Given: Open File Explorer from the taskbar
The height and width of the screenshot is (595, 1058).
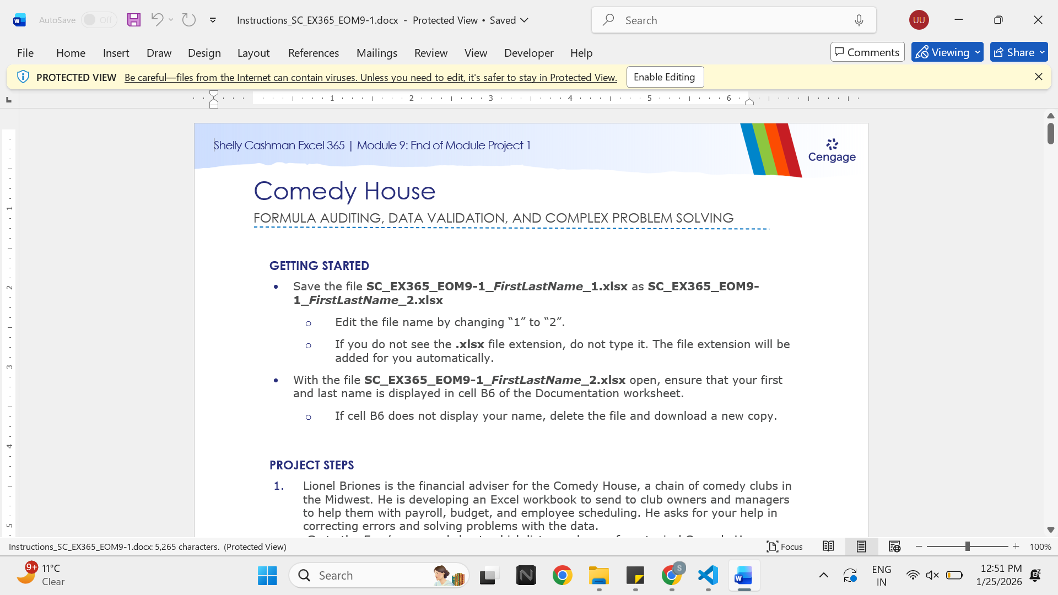Looking at the screenshot, I should coord(599,576).
